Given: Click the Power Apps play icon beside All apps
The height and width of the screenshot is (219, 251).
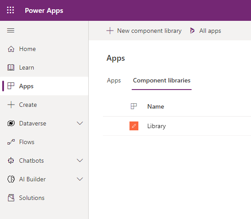Looking at the screenshot, I should pos(192,31).
